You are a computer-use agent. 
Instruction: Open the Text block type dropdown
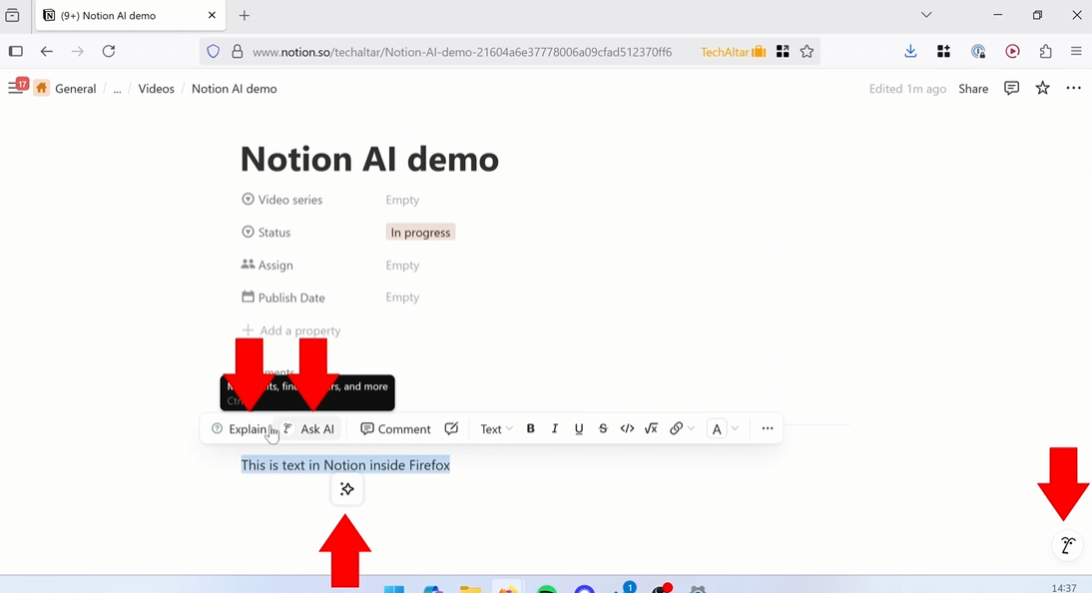496,429
